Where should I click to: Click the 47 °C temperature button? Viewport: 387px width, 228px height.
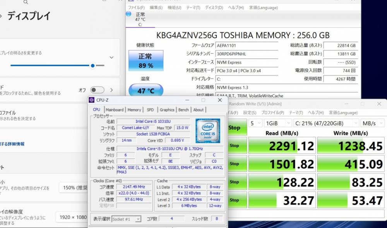(x=146, y=90)
